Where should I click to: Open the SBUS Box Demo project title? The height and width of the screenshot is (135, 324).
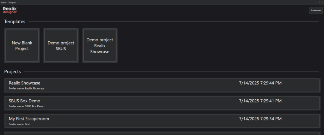(x=24, y=101)
